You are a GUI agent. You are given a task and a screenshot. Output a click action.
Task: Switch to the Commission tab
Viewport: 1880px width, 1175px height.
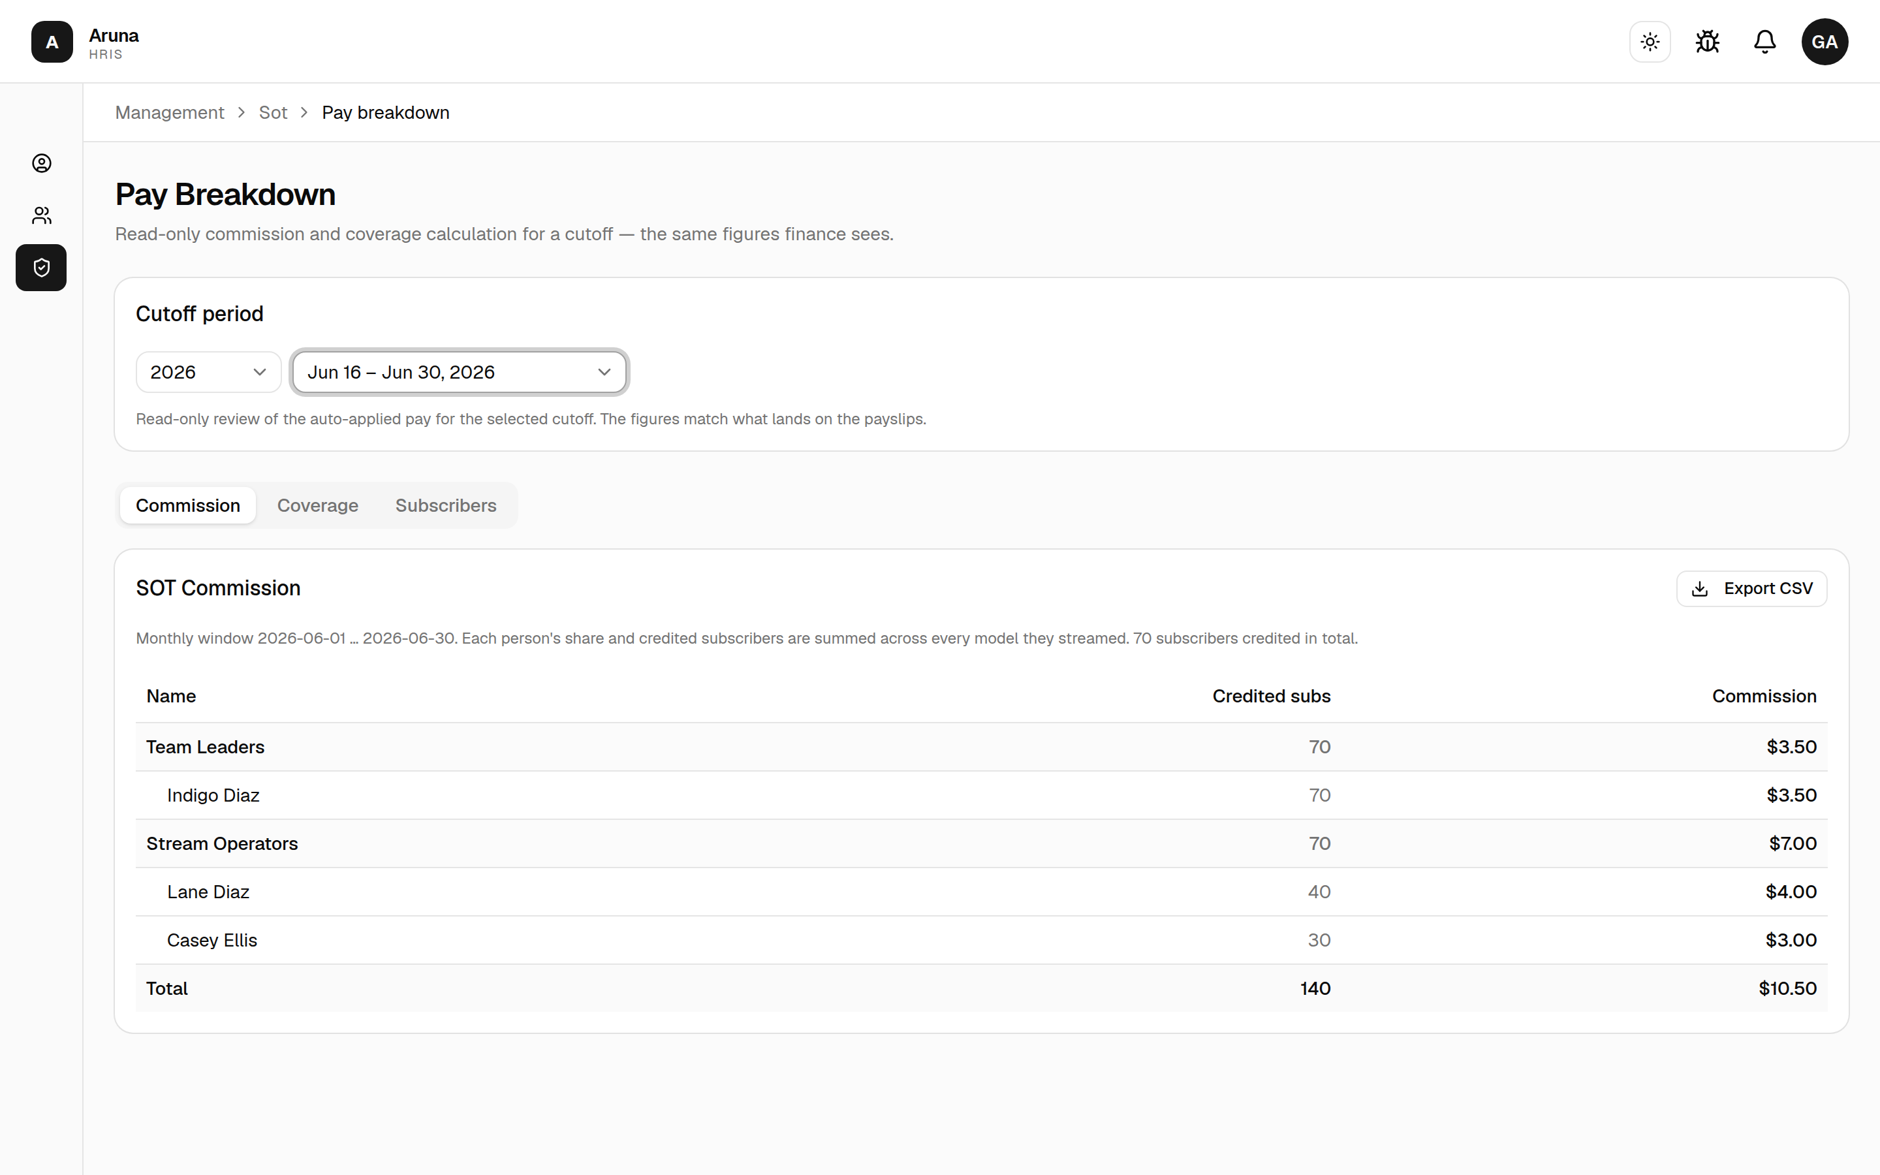tap(188, 505)
